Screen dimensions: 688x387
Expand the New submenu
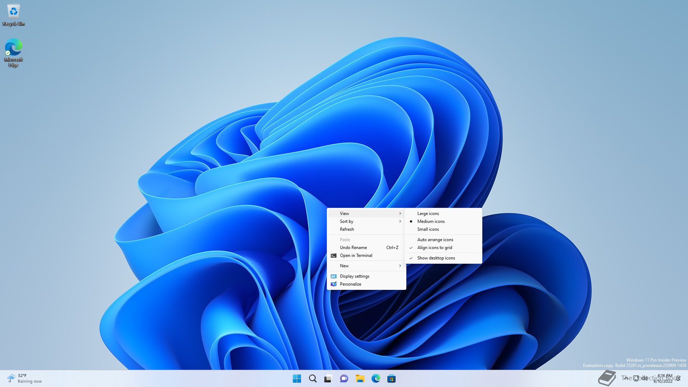[366, 266]
